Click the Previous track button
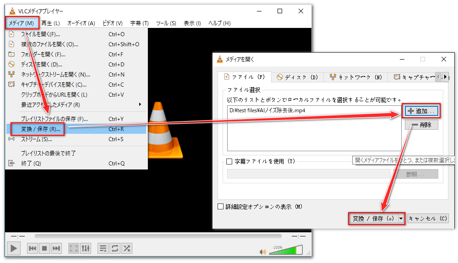This screenshot has height=263, width=458. [33, 248]
